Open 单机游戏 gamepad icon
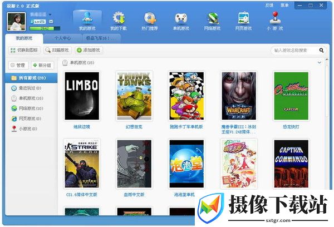 (181, 21)
